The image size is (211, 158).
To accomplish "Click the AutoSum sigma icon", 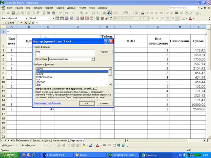I will click(86, 13).
